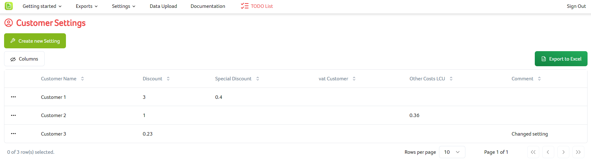Go to next page button
Image resolution: width=591 pixels, height=166 pixels.
click(563, 152)
